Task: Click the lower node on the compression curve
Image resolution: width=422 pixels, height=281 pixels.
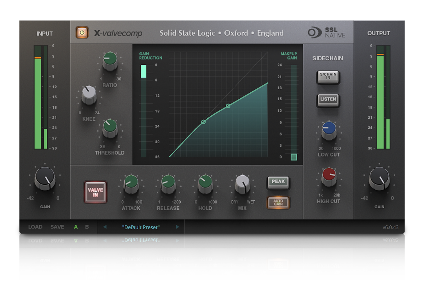Action: (203, 121)
